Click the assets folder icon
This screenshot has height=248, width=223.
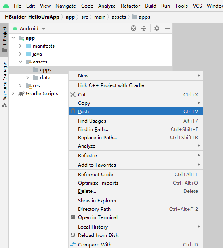29,62
